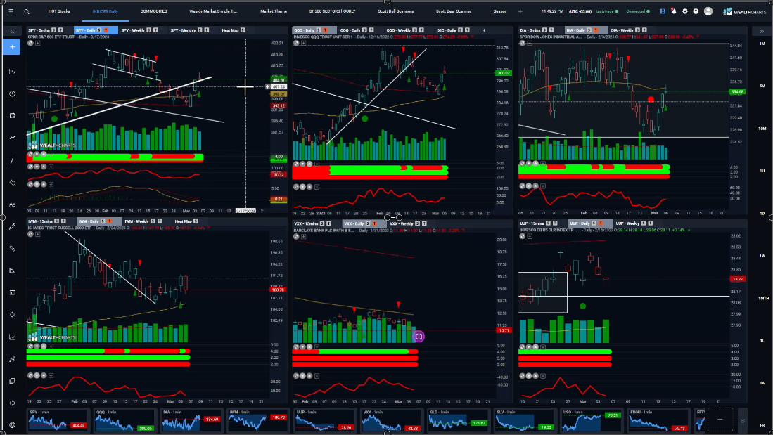The height and width of the screenshot is (435, 773).
Task: Open the GLD - 1min mini chart
Action: click(x=458, y=420)
